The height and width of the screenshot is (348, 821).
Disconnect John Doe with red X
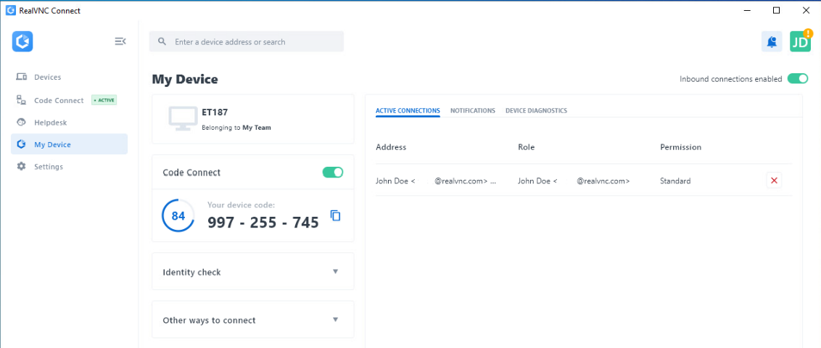point(774,181)
